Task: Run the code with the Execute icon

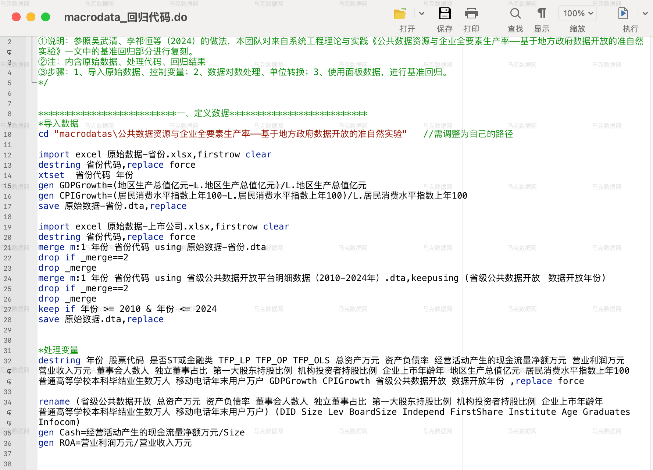Action: (623, 14)
